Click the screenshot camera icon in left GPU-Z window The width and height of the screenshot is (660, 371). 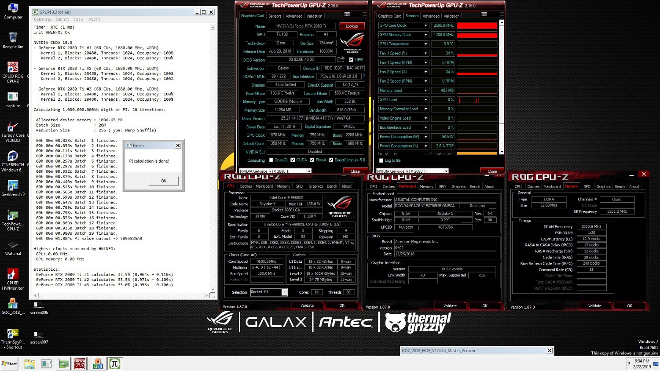coord(347,14)
